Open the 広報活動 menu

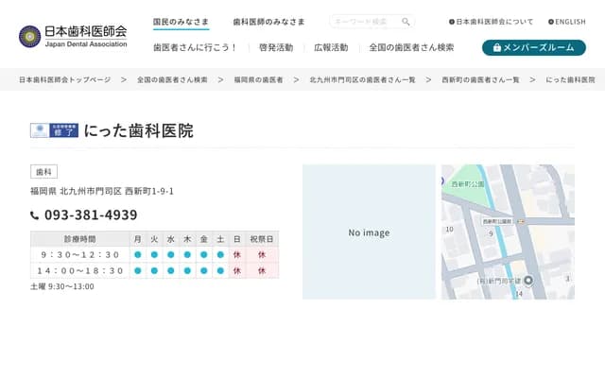(331, 47)
